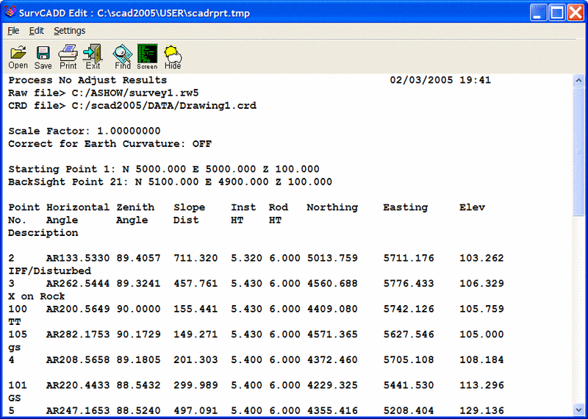Viewport: 588px width, 419px height.
Task: Click slope distance '711.320'
Action: pyautogui.click(x=196, y=258)
